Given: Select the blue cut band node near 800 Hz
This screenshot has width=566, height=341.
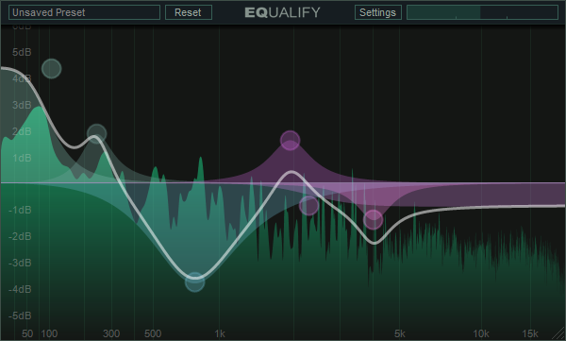Looking at the screenshot, I should coord(195,282).
